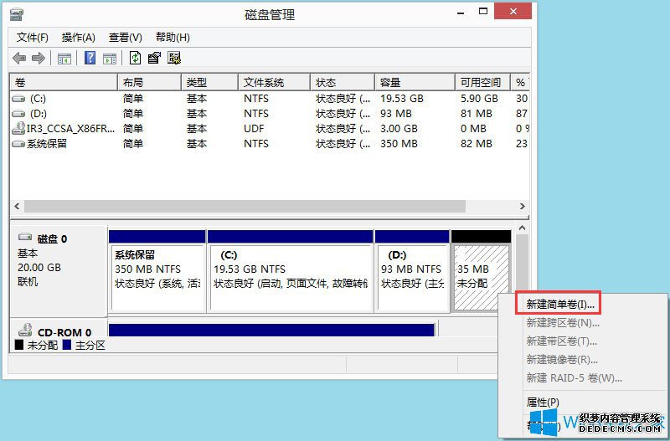
Task: Select 属性(P) in the context menu
Action: [x=543, y=403]
